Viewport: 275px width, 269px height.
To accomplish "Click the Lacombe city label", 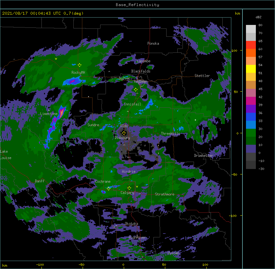I will (x=144, y=61).
